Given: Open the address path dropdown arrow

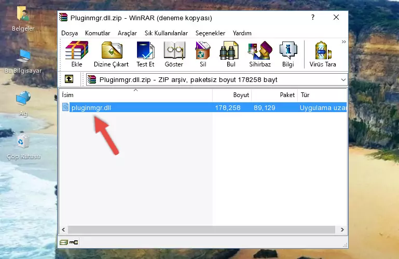Looking at the screenshot, I should coord(343,80).
